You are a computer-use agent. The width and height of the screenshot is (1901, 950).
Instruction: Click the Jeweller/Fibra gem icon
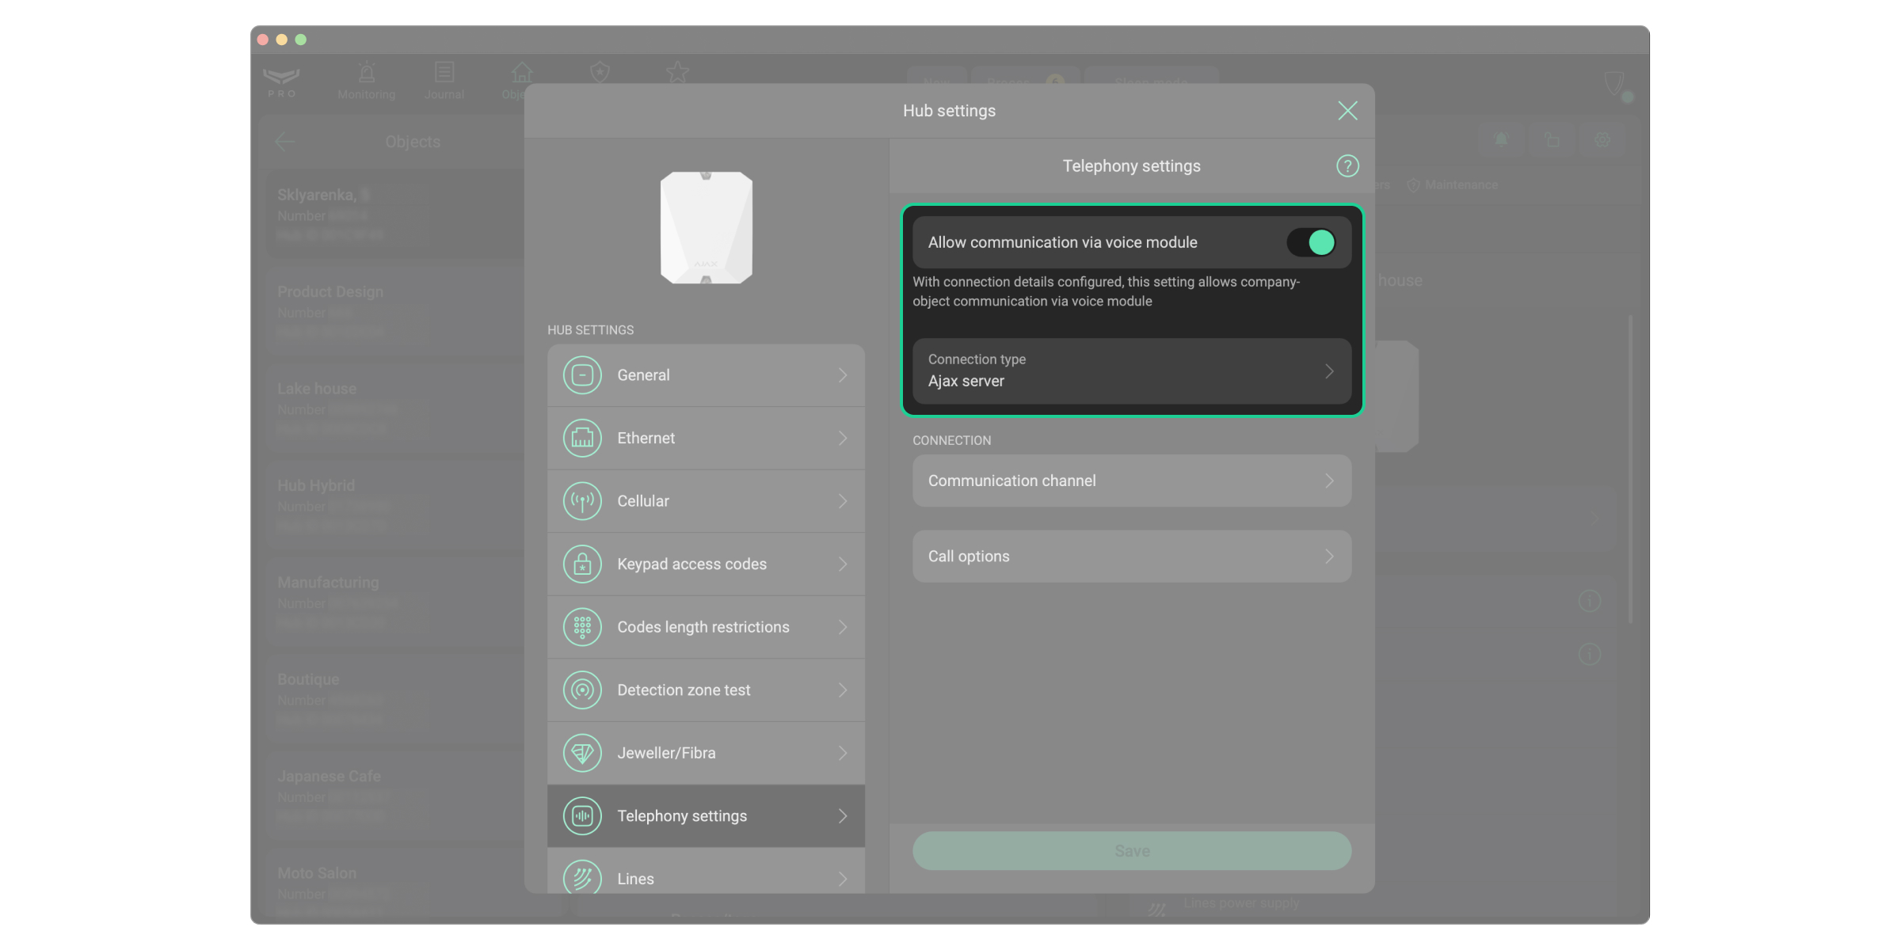tap(582, 753)
